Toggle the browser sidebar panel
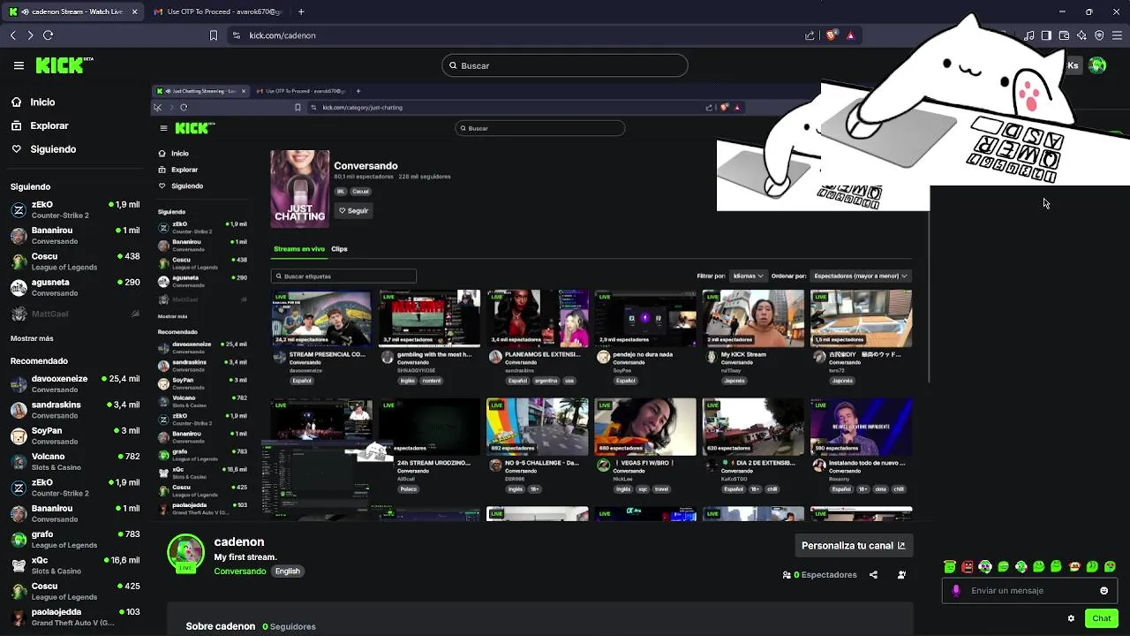Viewport: 1130px width, 636px height. point(1046,35)
